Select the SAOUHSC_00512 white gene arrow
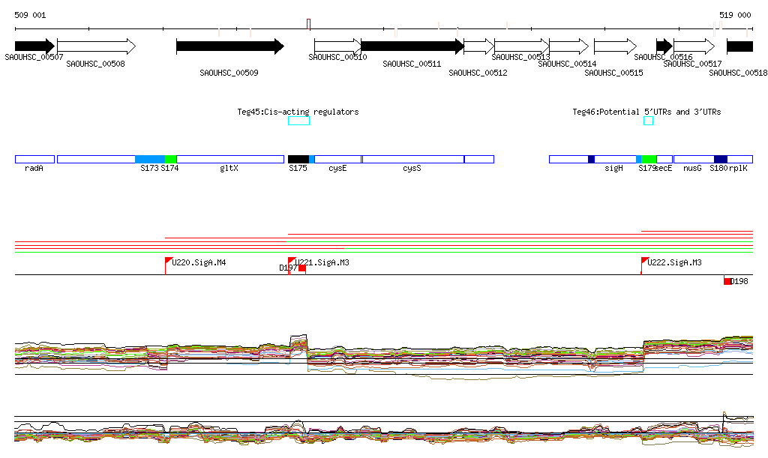 click(479, 46)
